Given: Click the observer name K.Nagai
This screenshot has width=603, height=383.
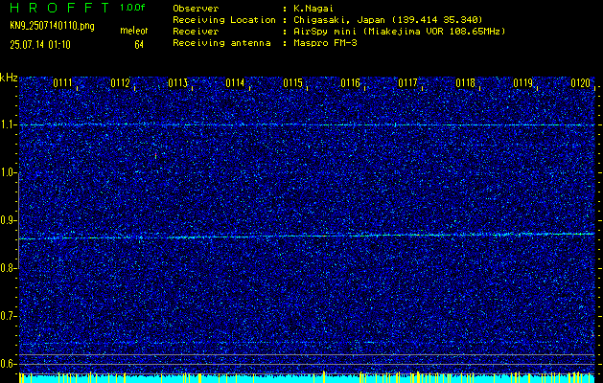Looking at the screenshot, I should click(x=313, y=8).
